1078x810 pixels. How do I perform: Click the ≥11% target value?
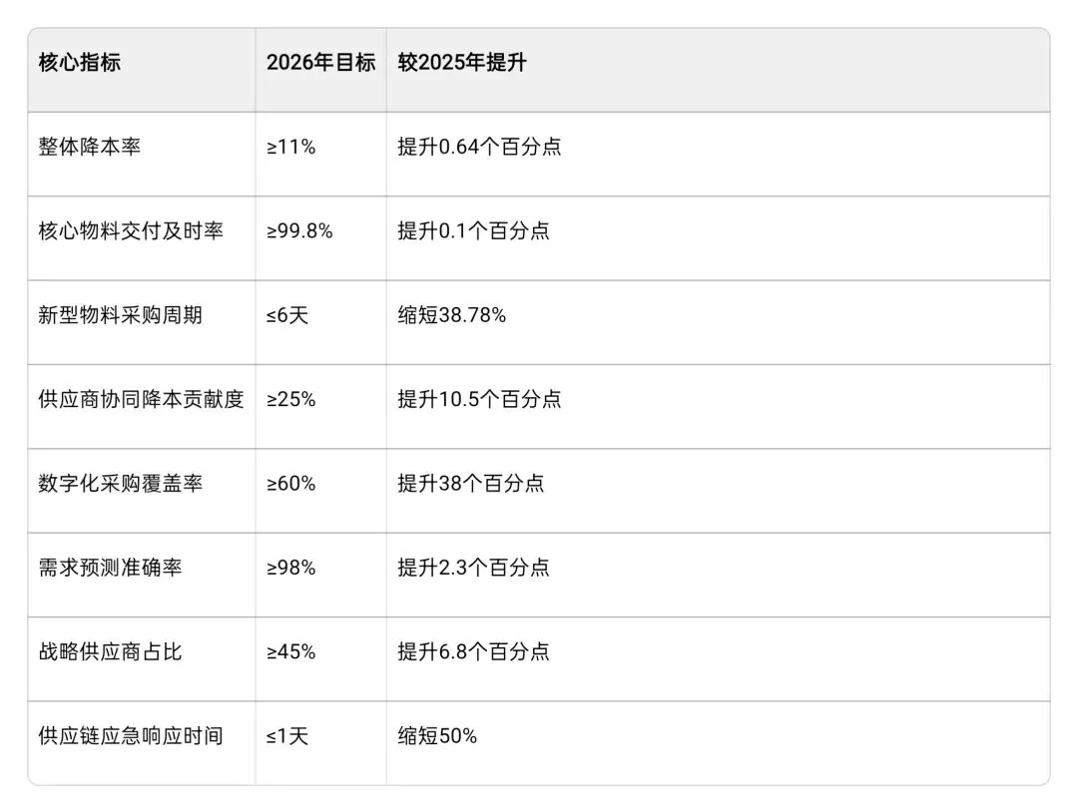pos(291,148)
